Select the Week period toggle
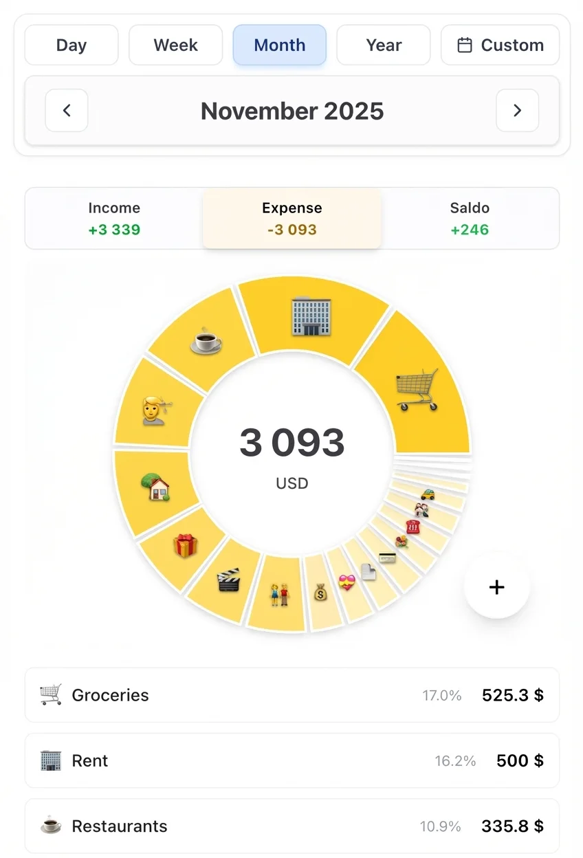The height and width of the screenshot is (858, 583). pos(175,45)
